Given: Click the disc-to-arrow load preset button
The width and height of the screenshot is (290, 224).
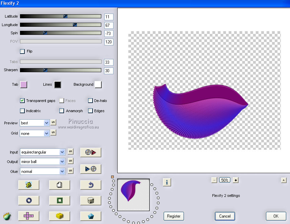Looking at the screenshot, I should click(x=91, y=152).
